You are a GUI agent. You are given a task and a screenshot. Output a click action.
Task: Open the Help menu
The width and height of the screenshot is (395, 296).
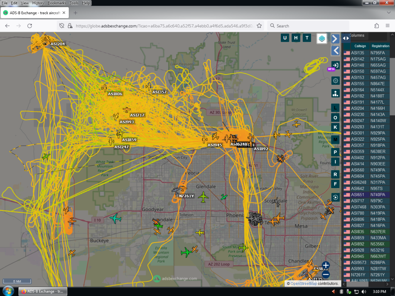[86, 3]
